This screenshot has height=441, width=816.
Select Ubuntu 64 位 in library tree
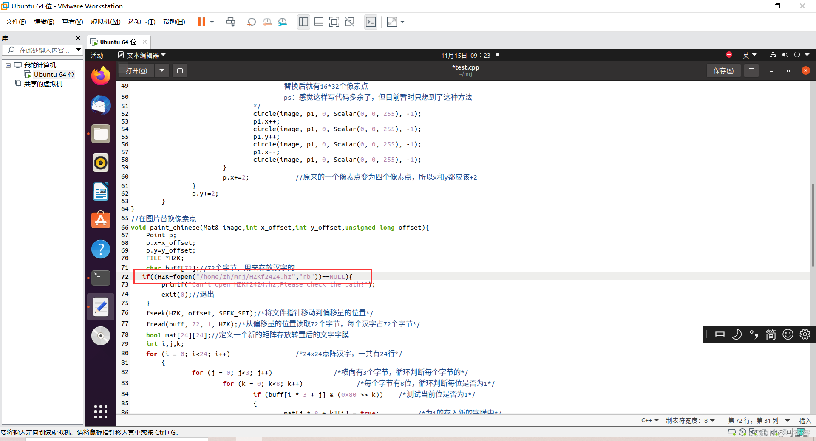pos(54,75)
